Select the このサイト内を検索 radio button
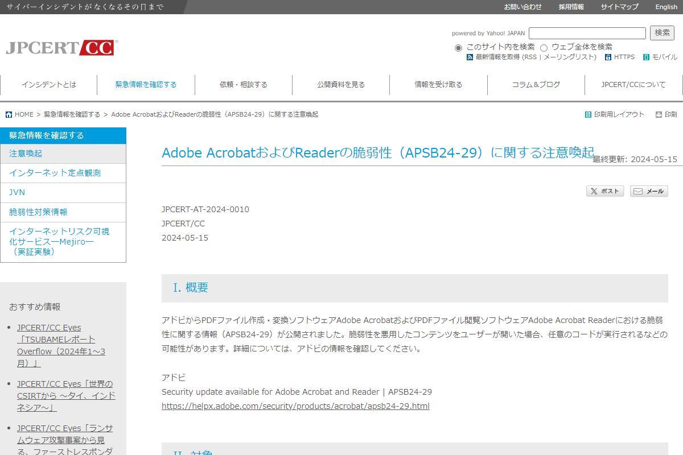The image size is (683, 455). (x=458, y=48)
